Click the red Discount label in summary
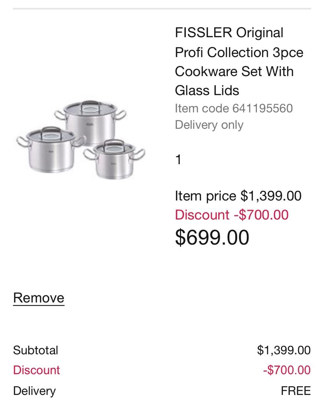 tap(36, 370)
